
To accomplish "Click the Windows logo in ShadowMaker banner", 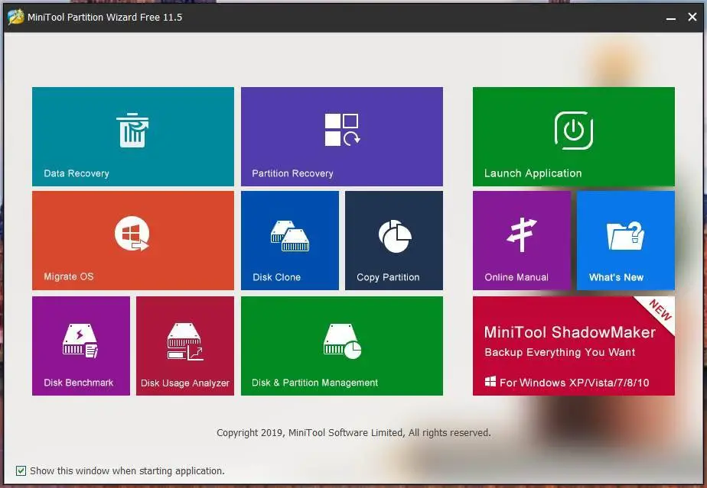I will 490,382.
